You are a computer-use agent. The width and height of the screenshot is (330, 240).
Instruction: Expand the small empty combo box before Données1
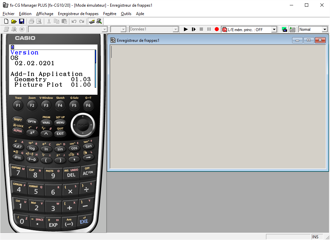[123, 29]
